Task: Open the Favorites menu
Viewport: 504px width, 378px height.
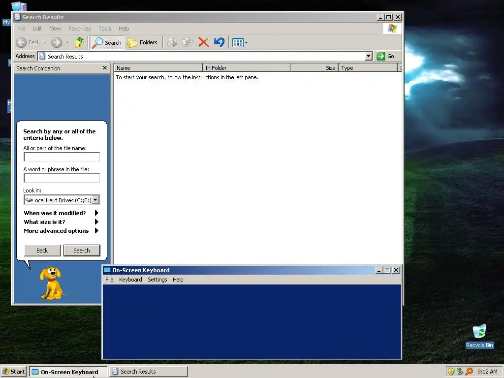Action: 79,29
